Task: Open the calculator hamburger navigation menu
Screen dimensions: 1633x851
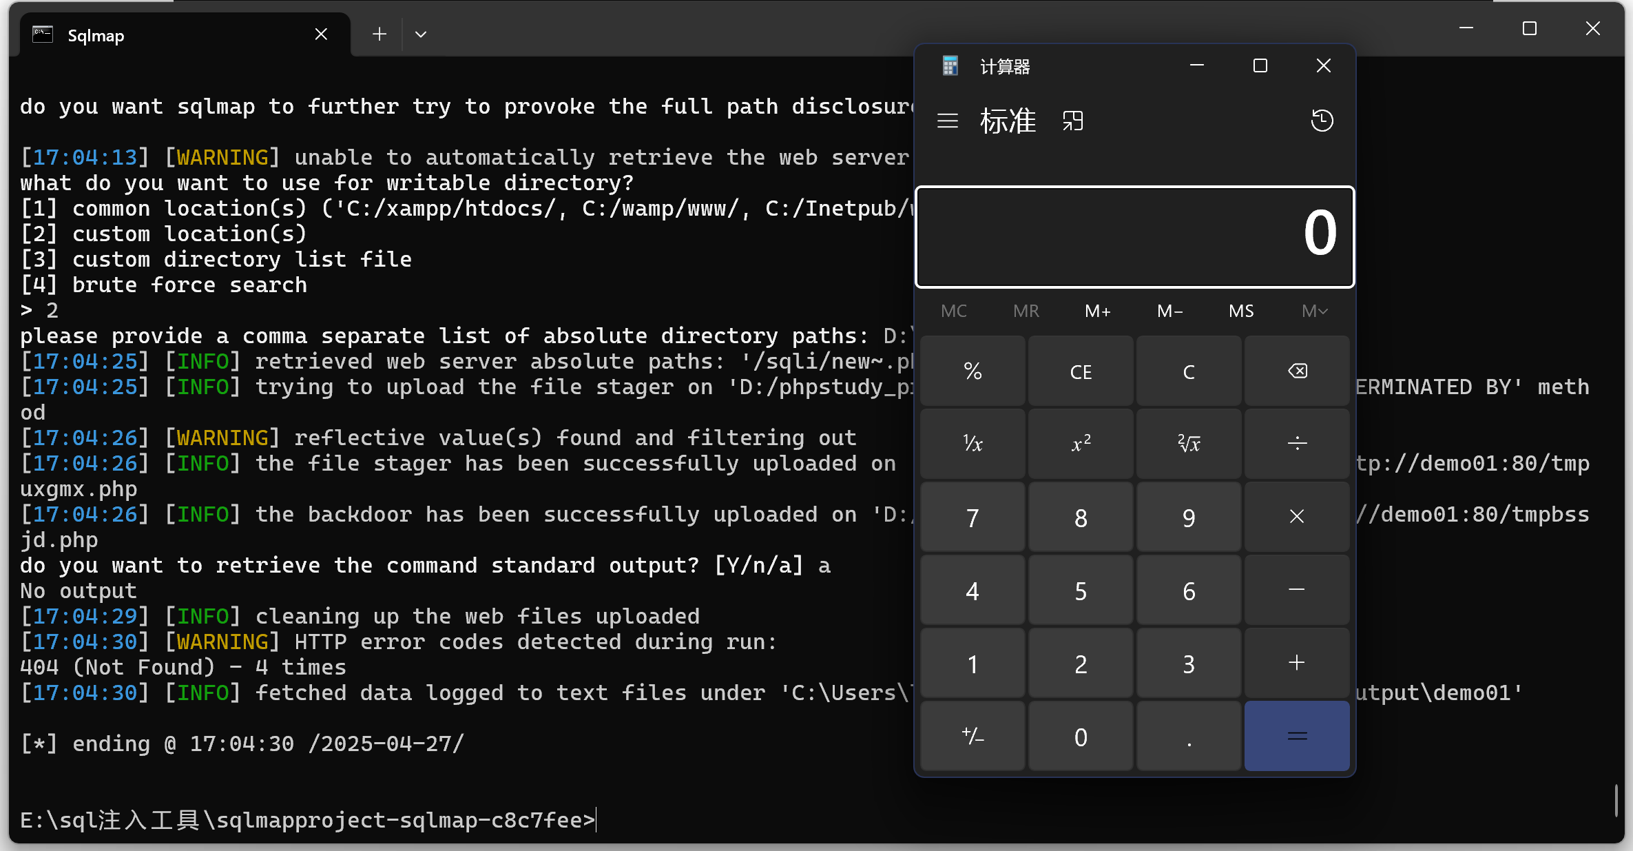Action: 948,121
